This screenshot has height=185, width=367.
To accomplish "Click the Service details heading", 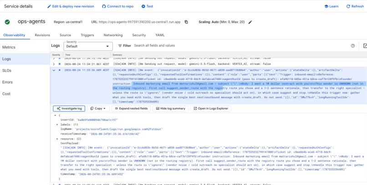I will pos(18,6).
